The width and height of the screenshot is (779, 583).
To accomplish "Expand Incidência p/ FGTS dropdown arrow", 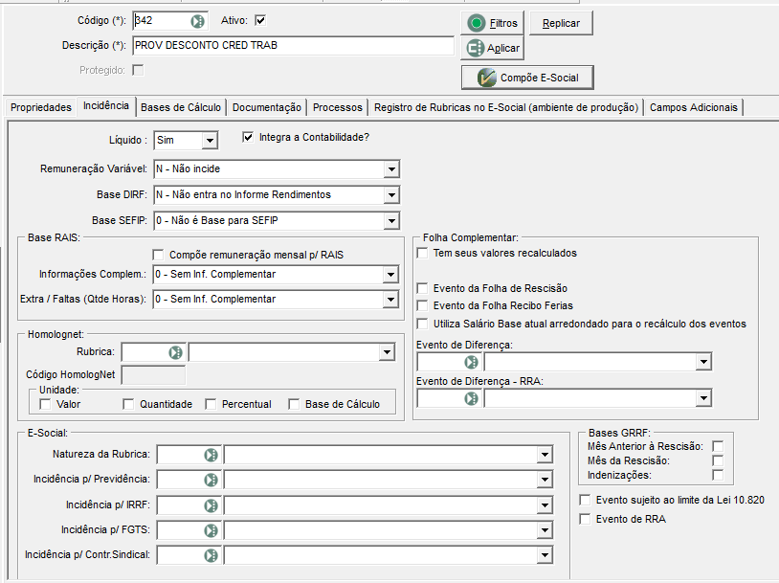I will [x=545, y=530].
